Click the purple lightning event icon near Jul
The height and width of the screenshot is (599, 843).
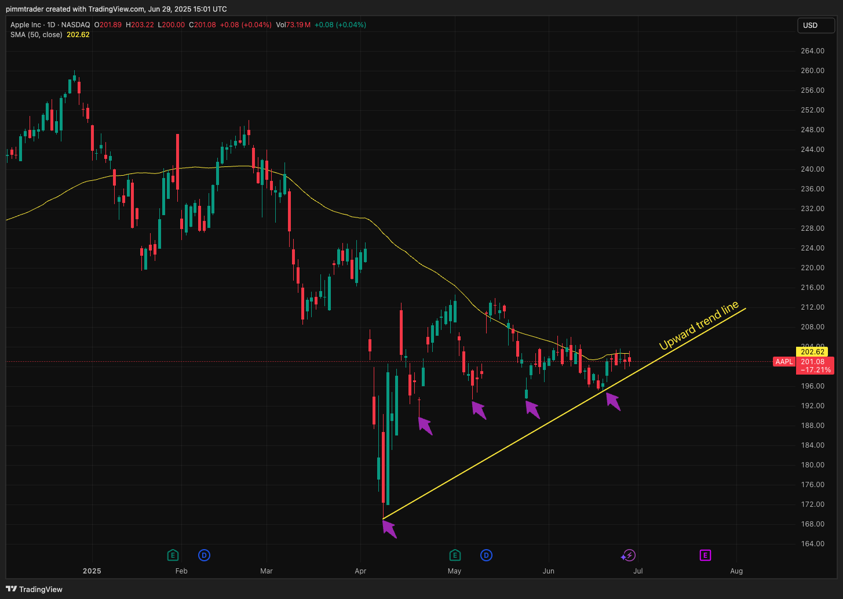coord(629,556)
